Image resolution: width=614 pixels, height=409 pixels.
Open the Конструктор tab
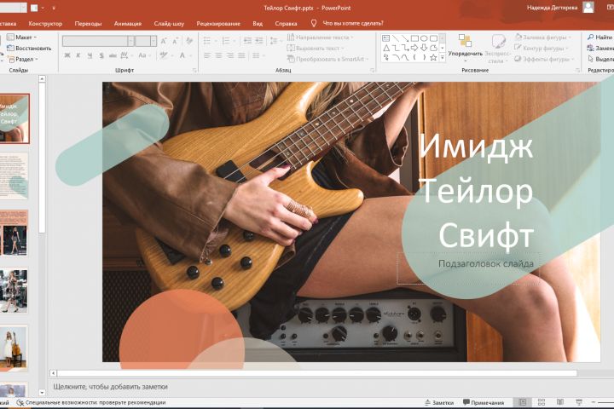click(x=45, y=24)
